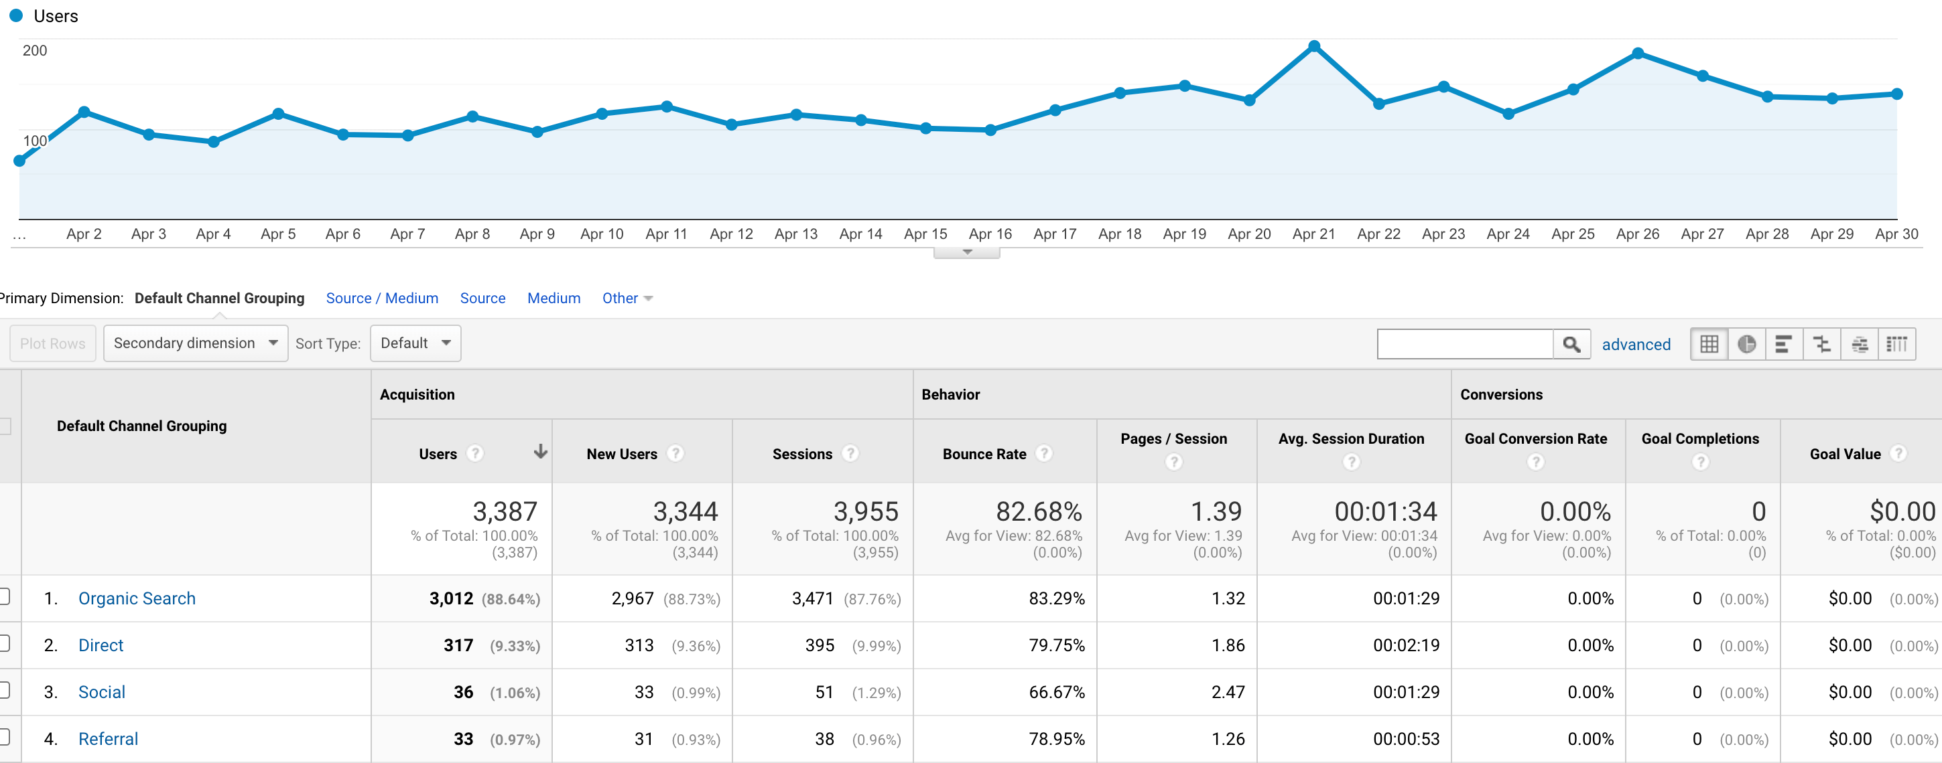Select Source primary dimension

pos(482,299)
